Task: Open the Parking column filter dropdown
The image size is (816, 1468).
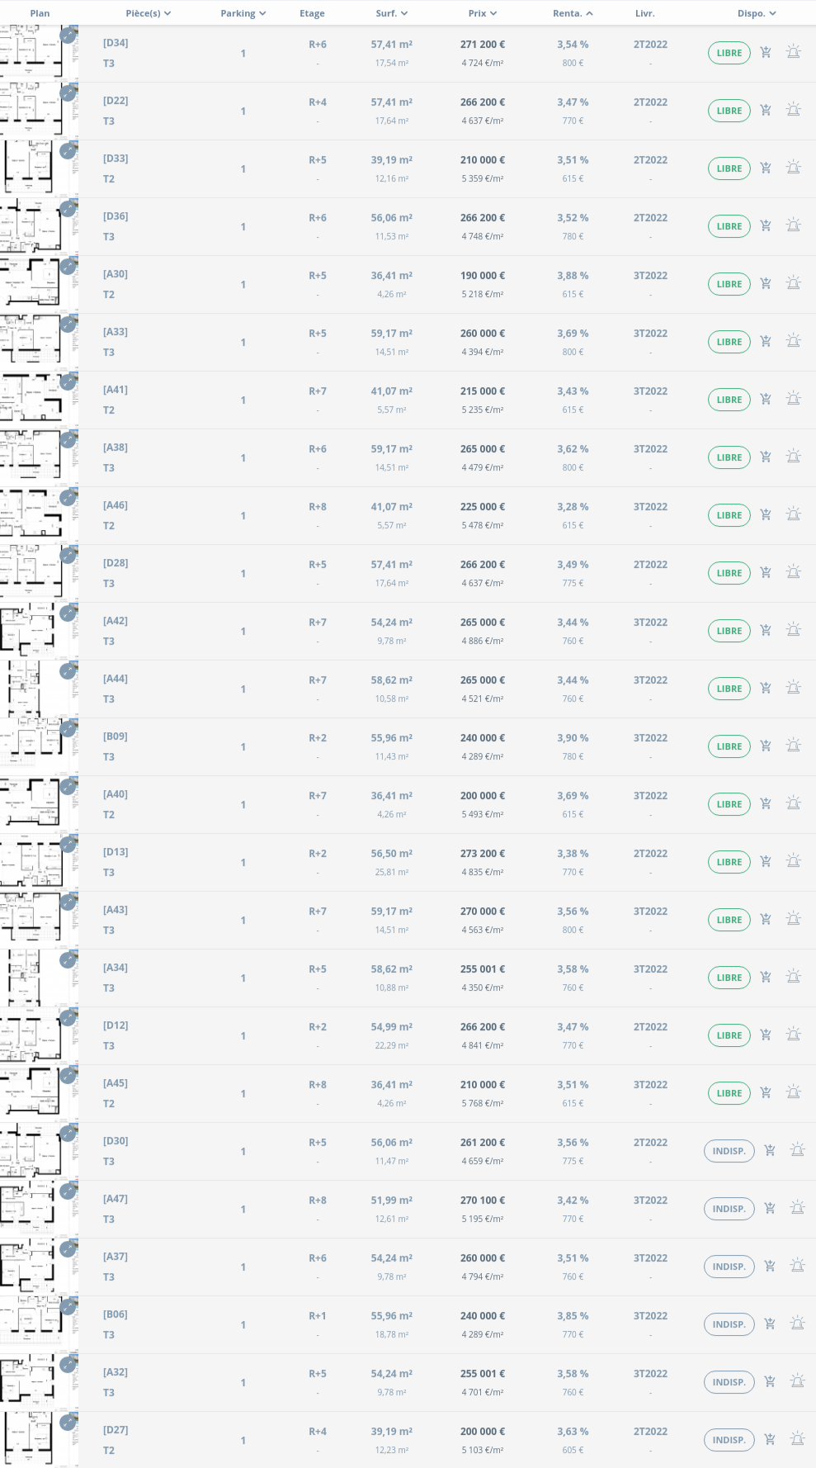Action: click(x=243, y=13)
